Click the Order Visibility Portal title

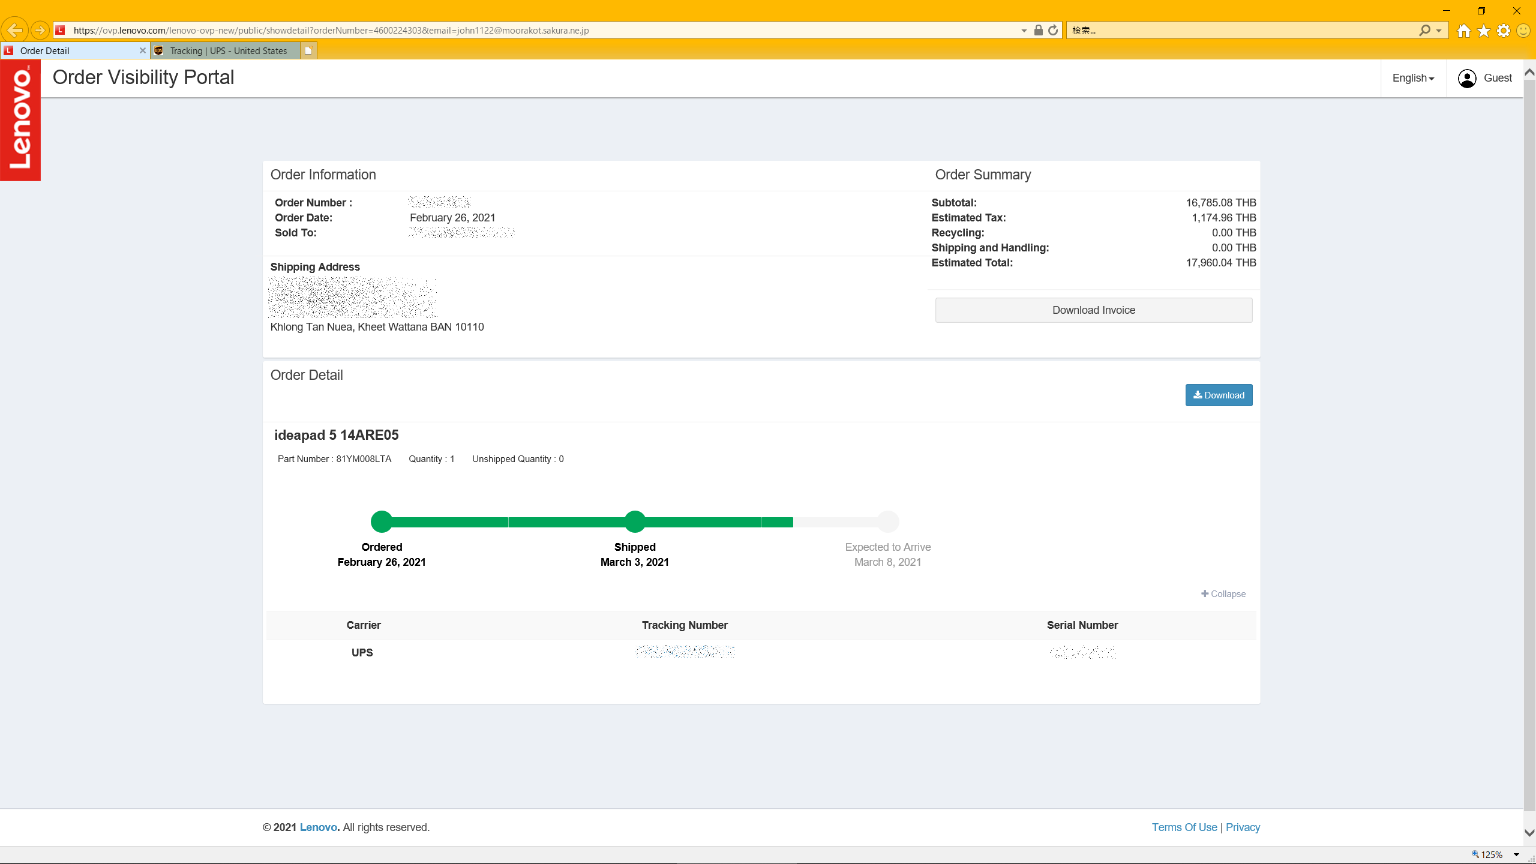pyautogui.click(x=143, y=77)
